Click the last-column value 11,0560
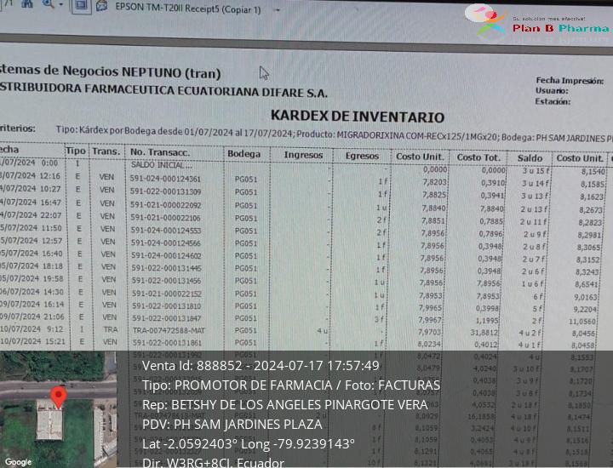Screen dimensions: 613x468 [582, 322]
